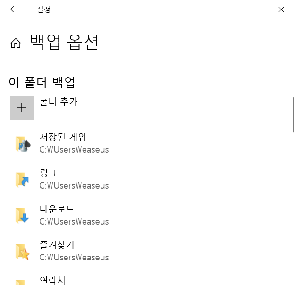Viewport: 295px width, 285px height.
Task: Click the plus button to add folder
Action: point(22,108)
